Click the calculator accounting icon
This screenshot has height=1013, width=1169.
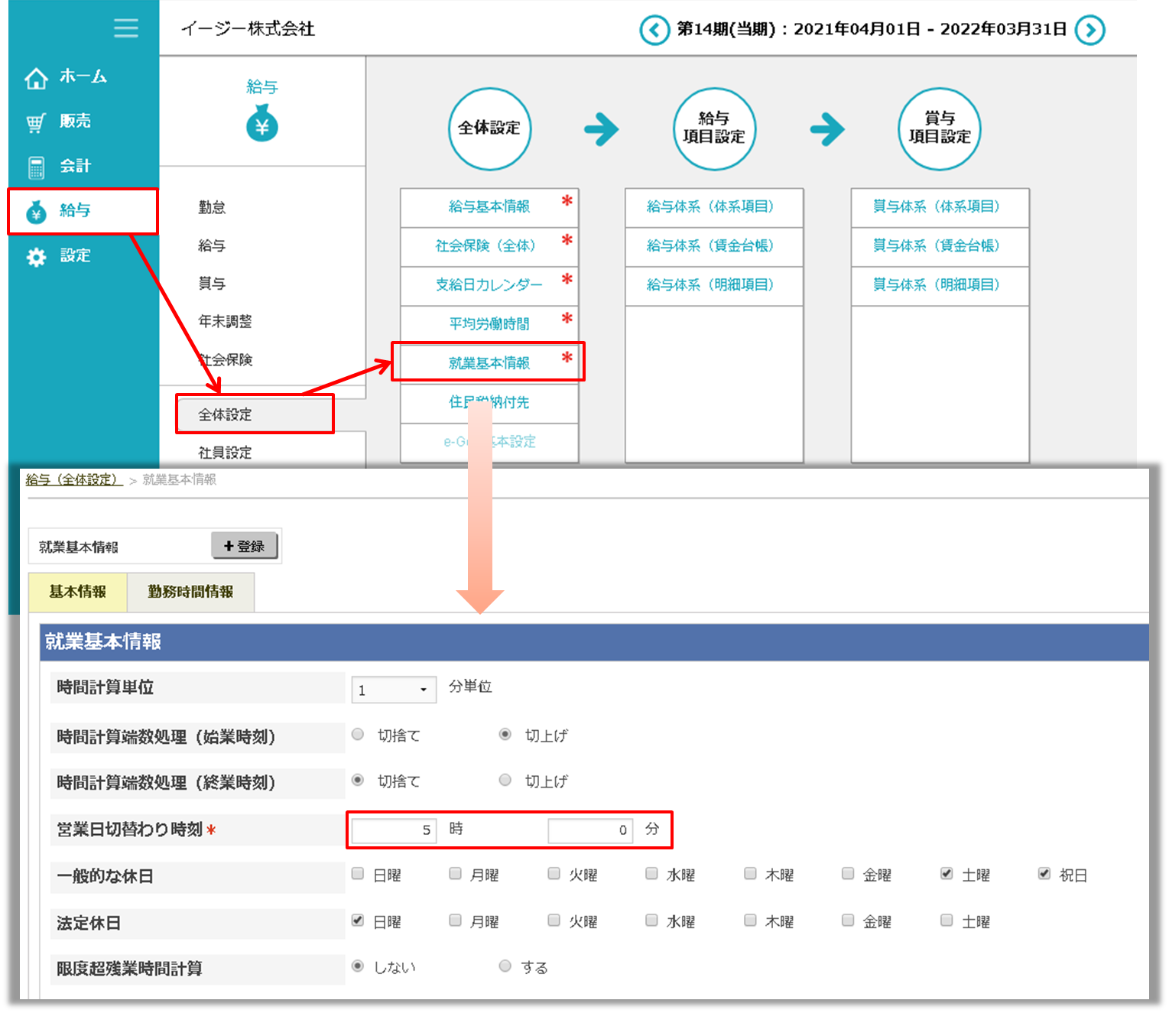coord(36,167)
